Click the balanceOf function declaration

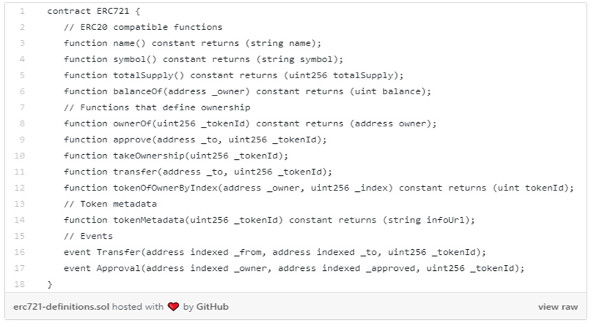pyautogui.click(x=248, y=91)
